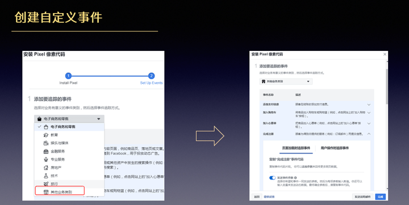Click the step 2 circle above Set Up Events
The image size is (409, 205).
[151, 76]
